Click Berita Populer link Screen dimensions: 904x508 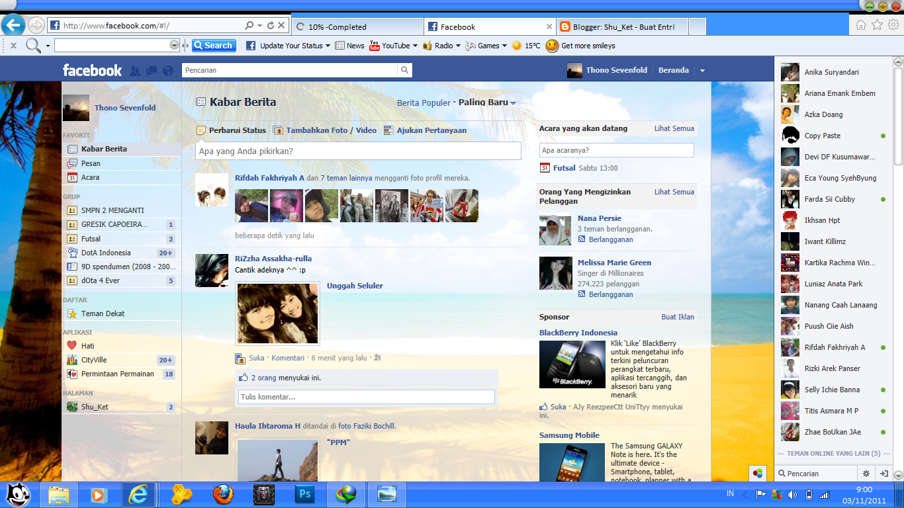424,103
